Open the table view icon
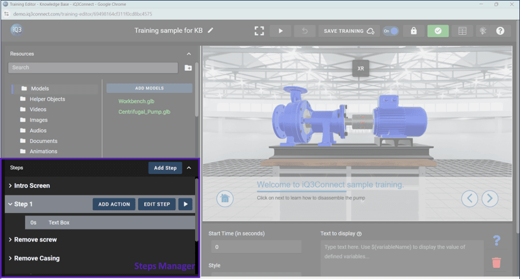 point(462,31)
